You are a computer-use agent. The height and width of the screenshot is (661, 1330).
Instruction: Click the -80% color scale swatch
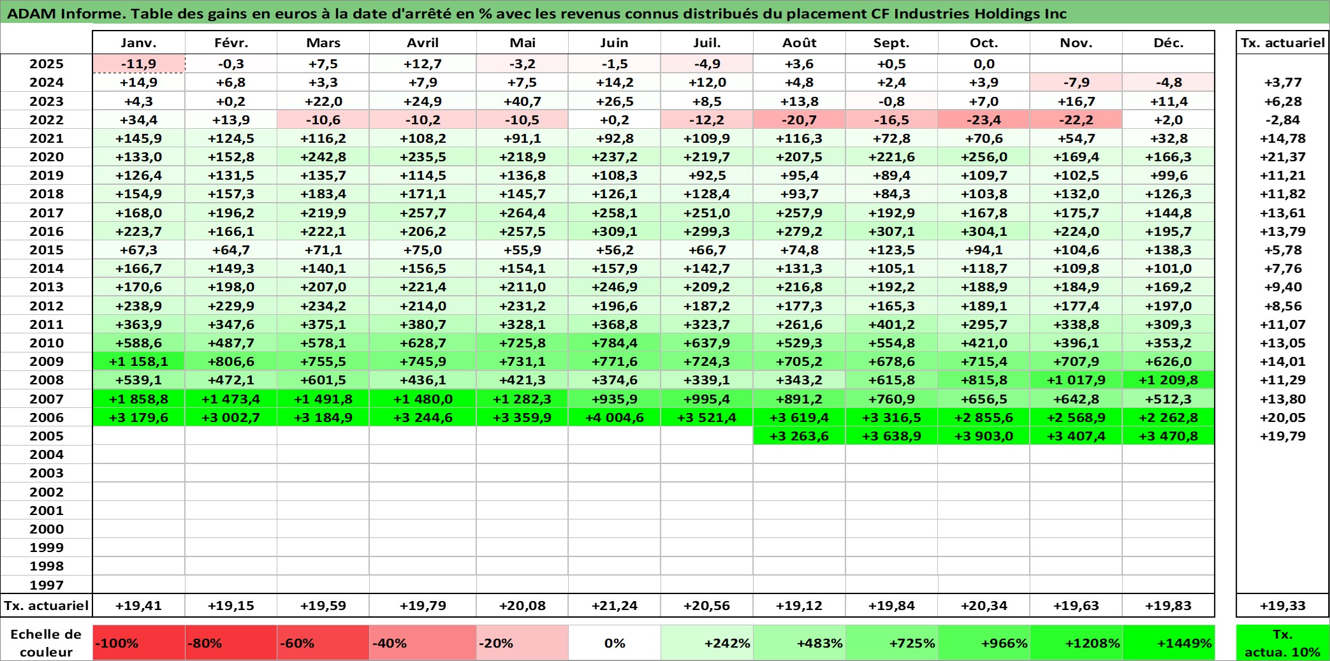click(x=231, y=643)
